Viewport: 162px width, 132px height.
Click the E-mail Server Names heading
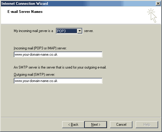[x=25, y=12]
